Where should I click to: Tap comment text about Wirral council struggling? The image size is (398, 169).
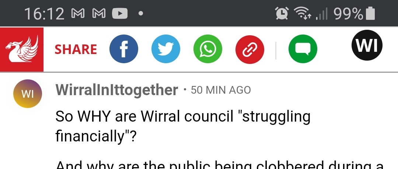183,126
